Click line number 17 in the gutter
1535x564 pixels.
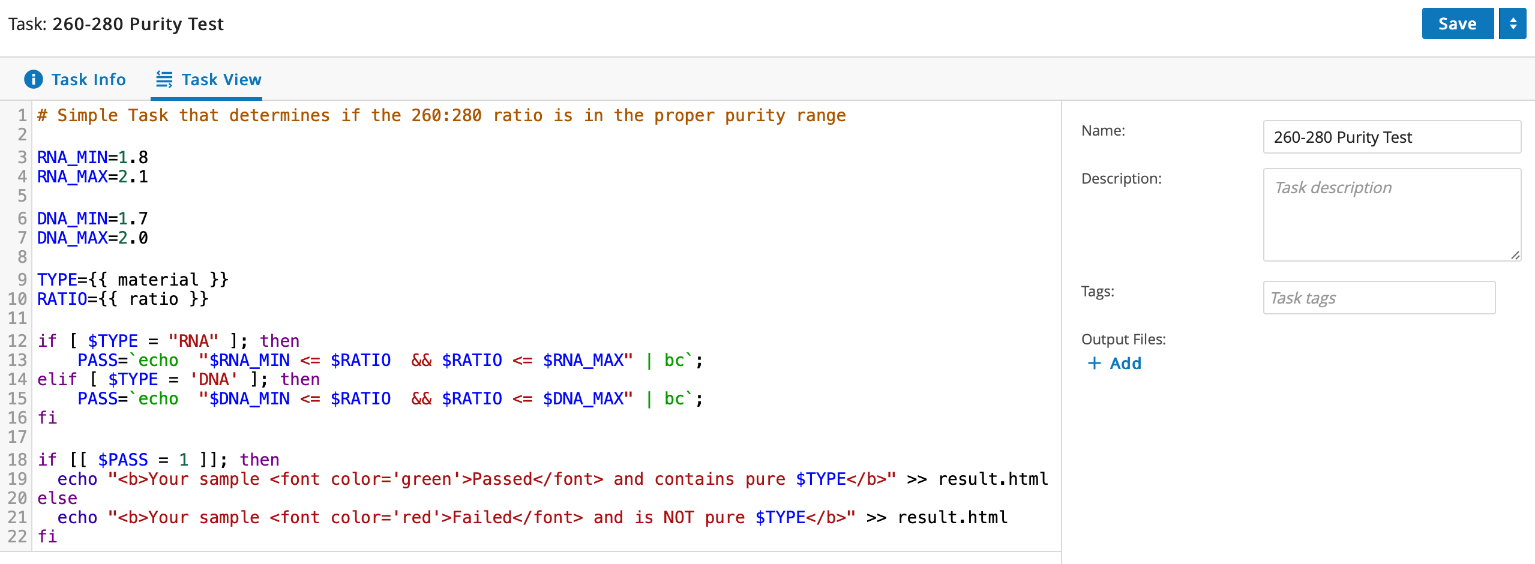coord(17,437)
